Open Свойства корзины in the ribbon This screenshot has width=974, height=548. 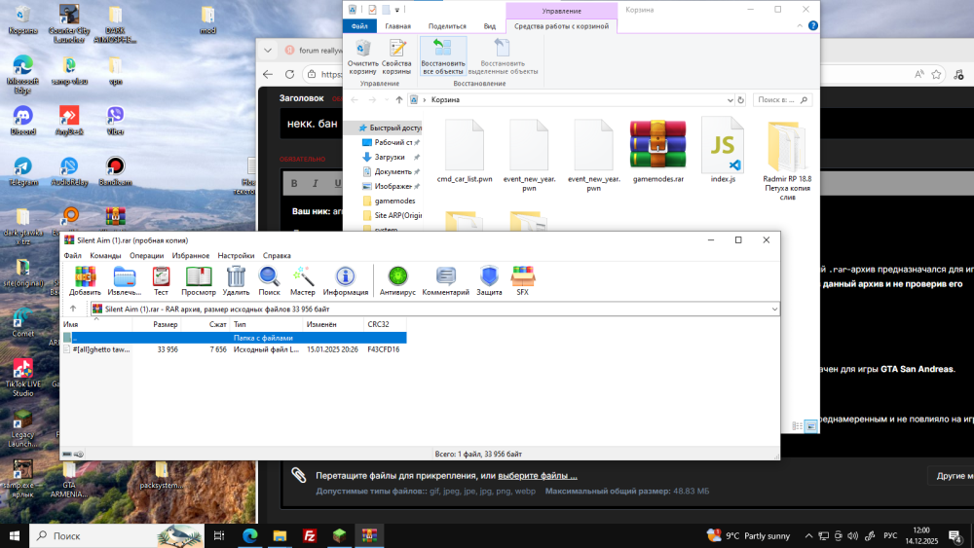click(396, 57)
